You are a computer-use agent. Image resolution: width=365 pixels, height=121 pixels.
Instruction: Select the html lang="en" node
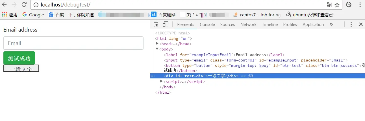pyautogui.click(x=173, y=38)
